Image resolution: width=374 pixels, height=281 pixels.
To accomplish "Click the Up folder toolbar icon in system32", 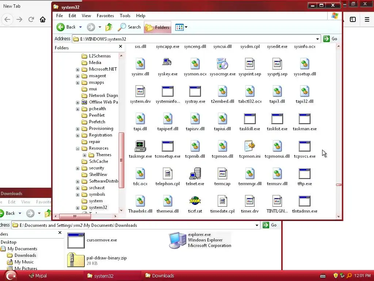I will 109,27.
